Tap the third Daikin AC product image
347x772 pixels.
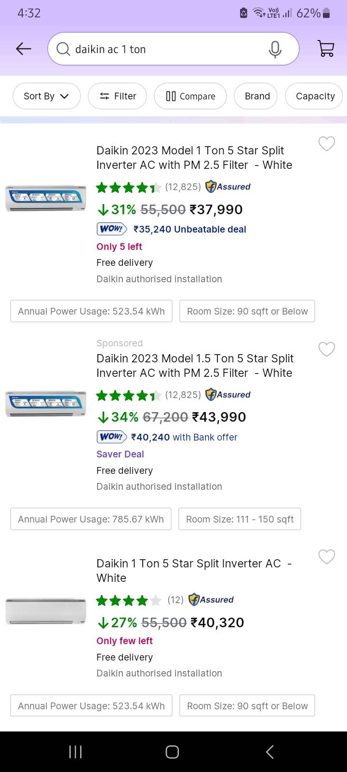46,611
